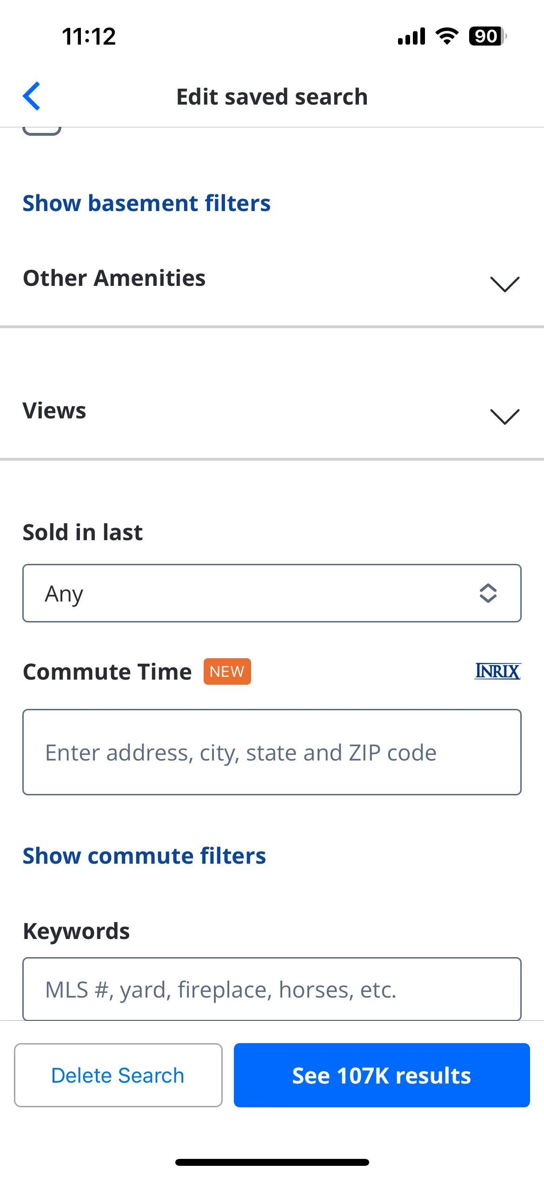The image size is (544, 1177).
Task: Tap the orange NEW badge beside Commute Time
Action: click(227, 671)
